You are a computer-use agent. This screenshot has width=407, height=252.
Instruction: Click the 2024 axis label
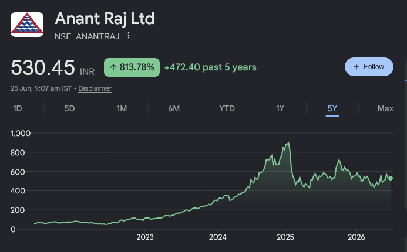[218, 237]
